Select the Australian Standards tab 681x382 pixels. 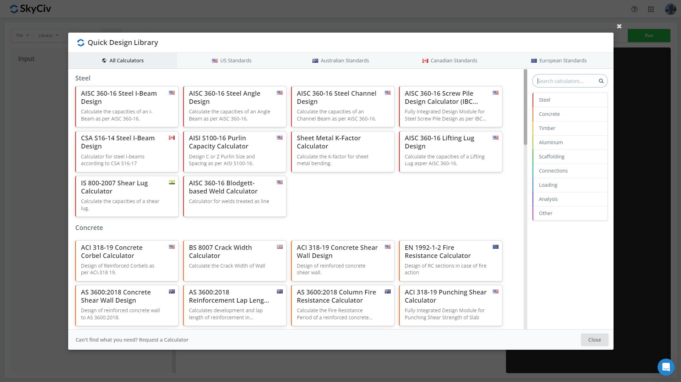pyautogui.click(x=340, y=61)
